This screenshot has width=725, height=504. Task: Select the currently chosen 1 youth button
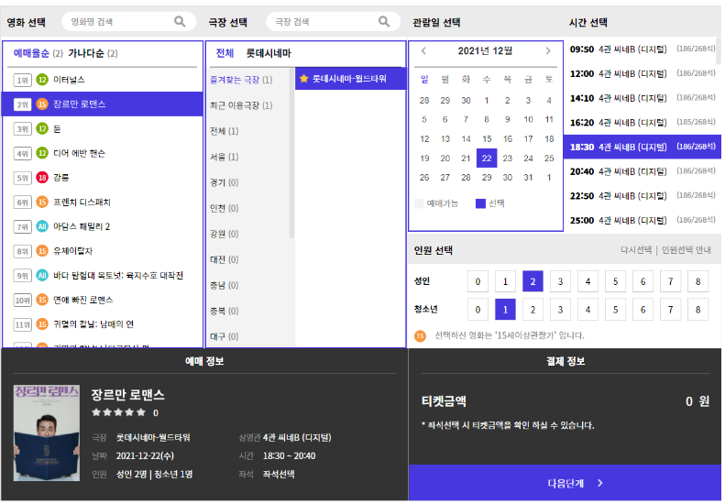tap(505, 310)
